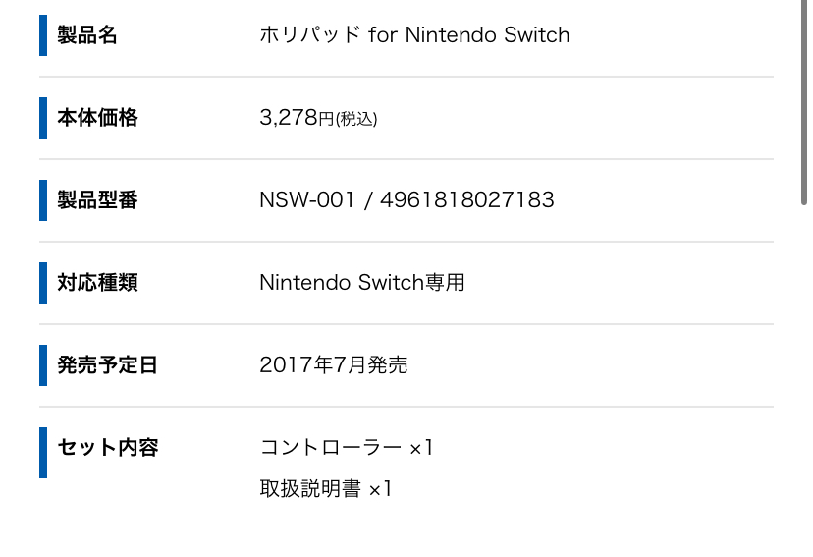This screenshot has height=557, width=813.
Task: Click the blue bar beside 製品型番
Action: point(43,200)
